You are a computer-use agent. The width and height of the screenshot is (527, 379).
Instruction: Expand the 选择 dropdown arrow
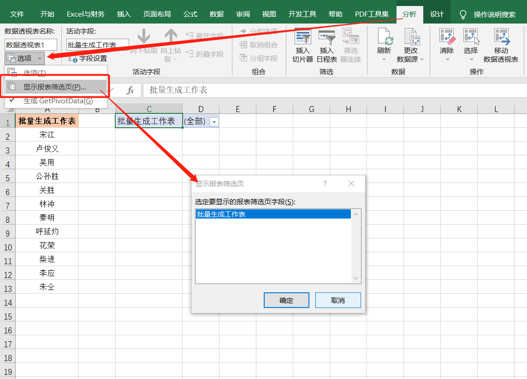coord(471,59)
